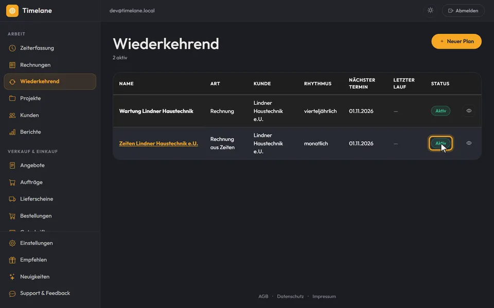Create a new plan with Neuer Plan
Screen dimensions: 494x308
456,42
